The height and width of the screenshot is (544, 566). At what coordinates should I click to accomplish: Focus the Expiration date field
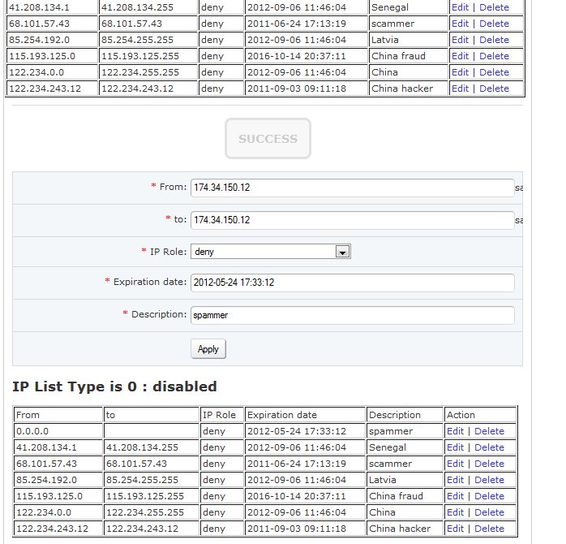(352, 283)
